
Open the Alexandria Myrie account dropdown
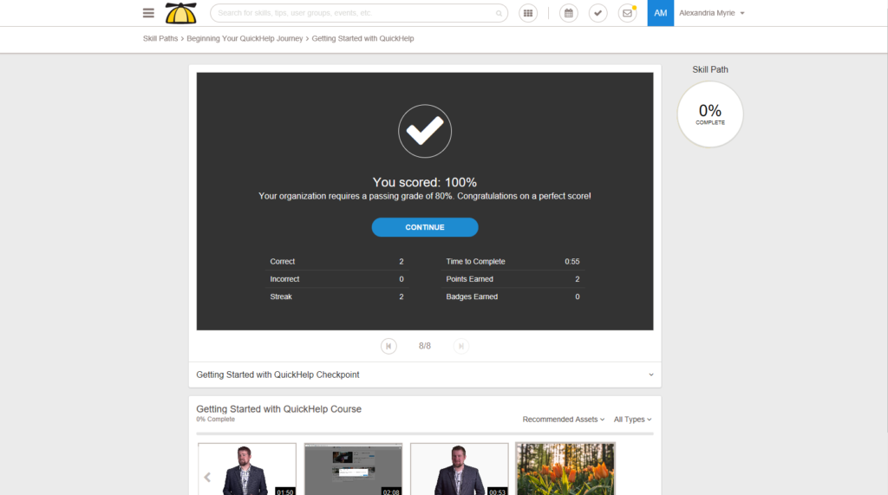click(x=712, y=13)
